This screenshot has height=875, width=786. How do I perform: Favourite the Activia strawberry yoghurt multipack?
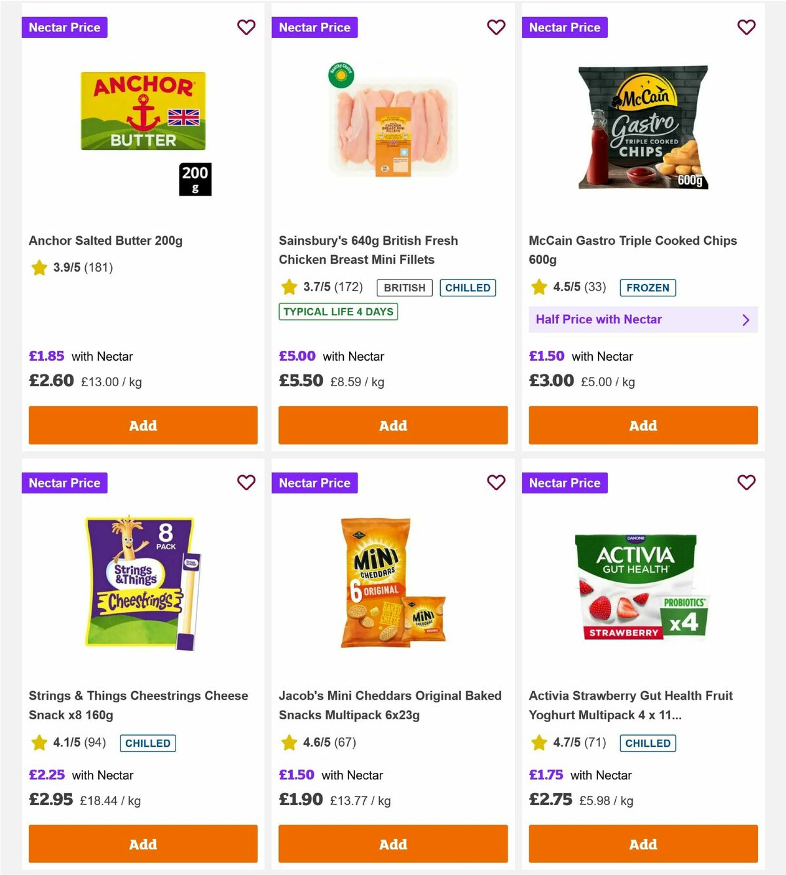coord(747,483)
